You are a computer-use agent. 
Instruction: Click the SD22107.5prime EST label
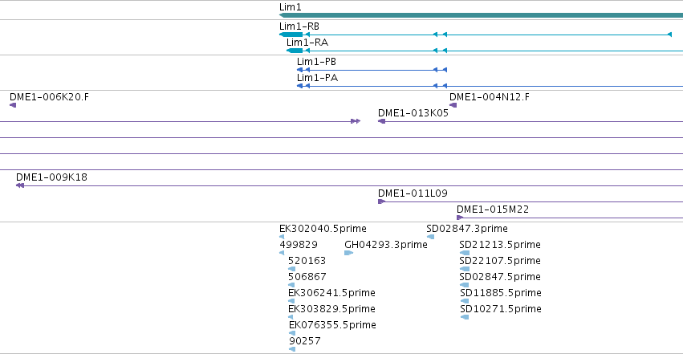point(500,261)
